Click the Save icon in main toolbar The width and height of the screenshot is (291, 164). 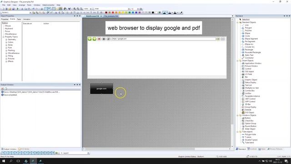13,9
